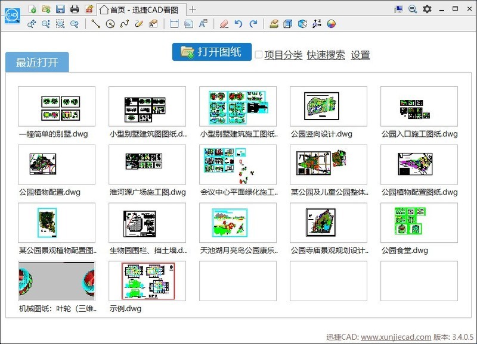Click the computer monitor icon in title bar
The image size is (477, 344).
(x=398, y=9)
